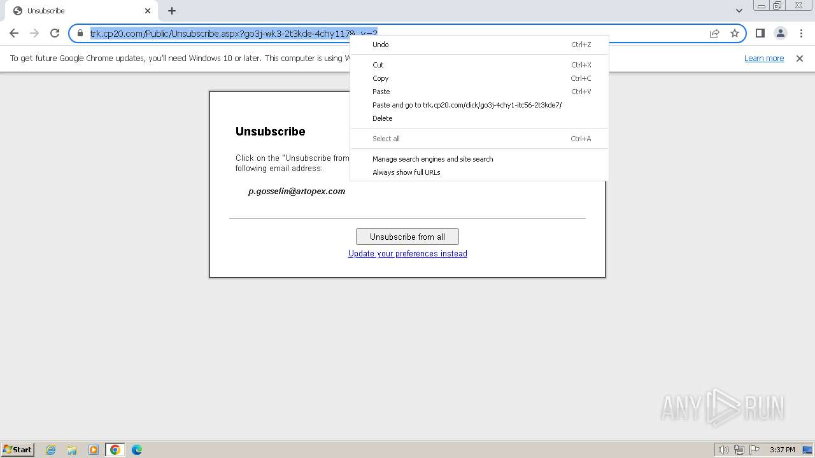Click the Unsubscribe heading text

(271, 132)
